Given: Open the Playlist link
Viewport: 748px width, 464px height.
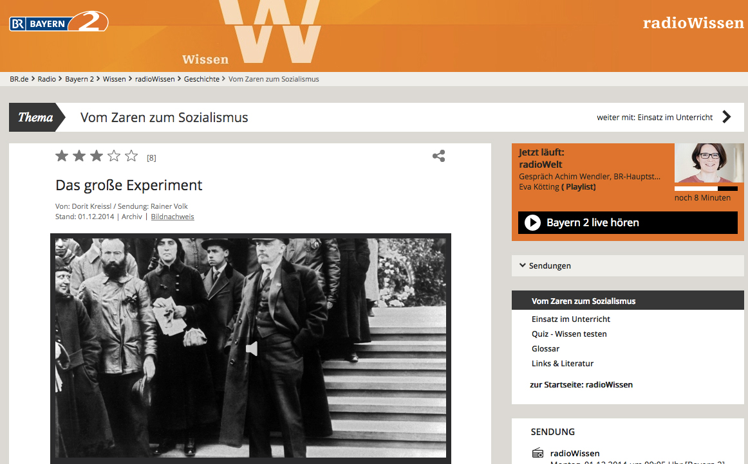Looking at the screenshot, I should coord(579,187).
